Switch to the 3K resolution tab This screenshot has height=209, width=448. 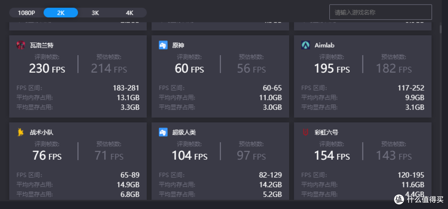[x=95, y=13]
